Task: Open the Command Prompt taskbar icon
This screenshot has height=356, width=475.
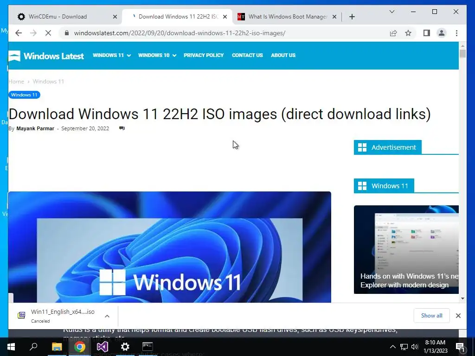Action: click(x=148, y=347)
